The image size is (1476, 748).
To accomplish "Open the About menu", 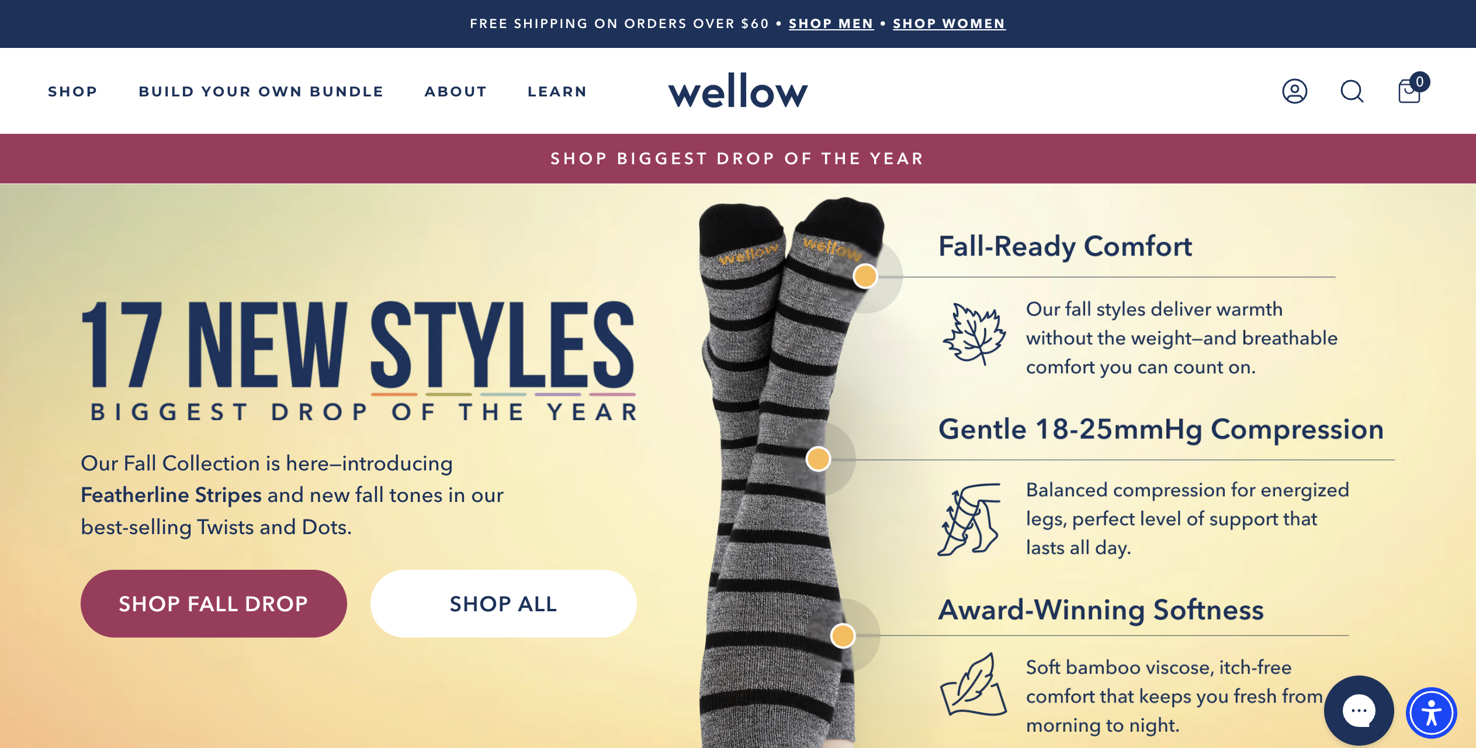I will click(456, 92).
